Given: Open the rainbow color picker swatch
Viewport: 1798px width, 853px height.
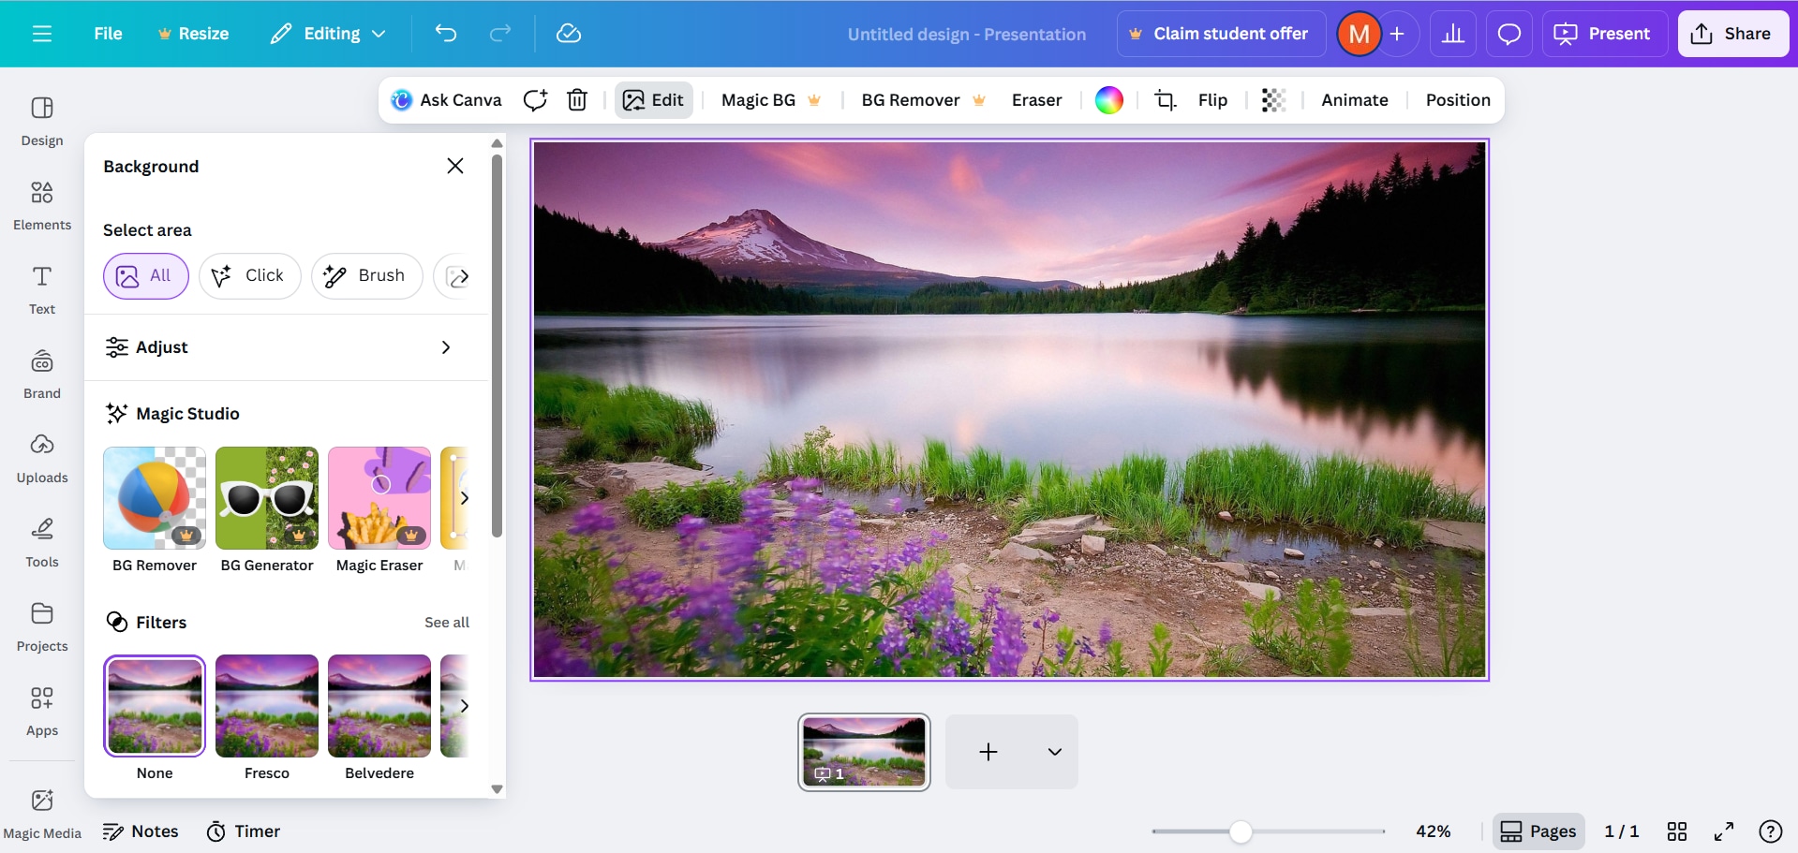Looking at the screenshot, I should tap(1109, 100).
